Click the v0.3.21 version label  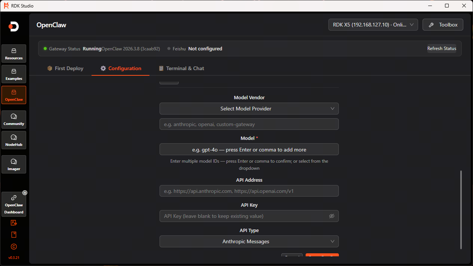[x=14, y=258]
